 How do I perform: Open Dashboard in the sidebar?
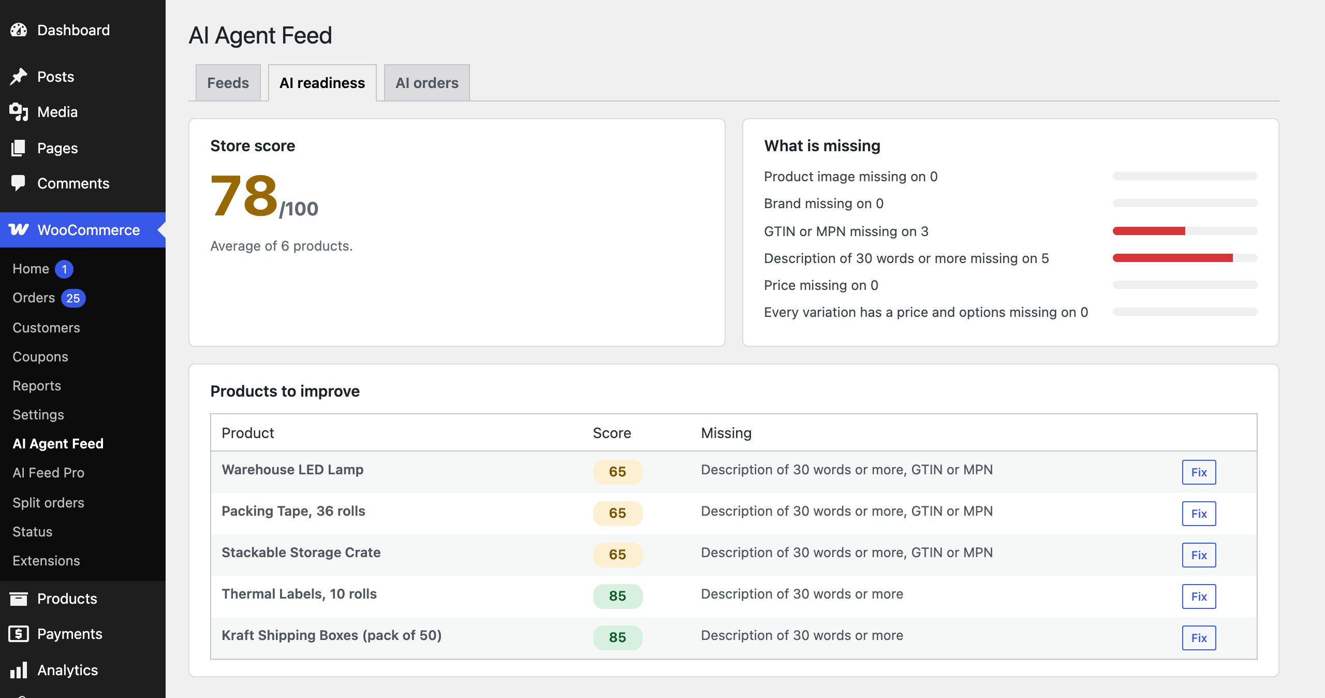click(x=83, y=30)
